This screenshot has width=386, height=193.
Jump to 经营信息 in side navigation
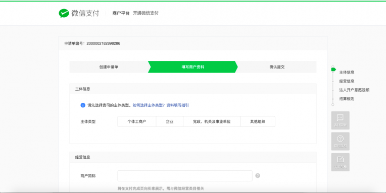[x=347, y=81]
